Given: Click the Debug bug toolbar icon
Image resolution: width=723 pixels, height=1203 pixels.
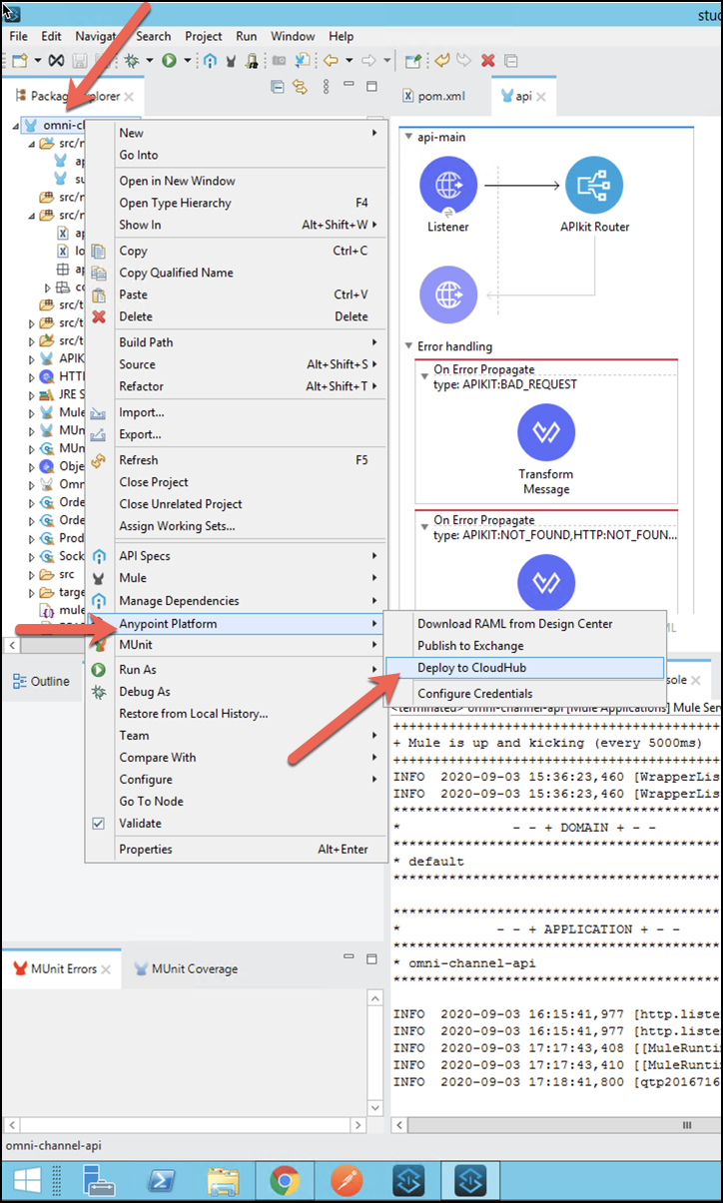Looking at the screenshot, I should pos(132,60).
